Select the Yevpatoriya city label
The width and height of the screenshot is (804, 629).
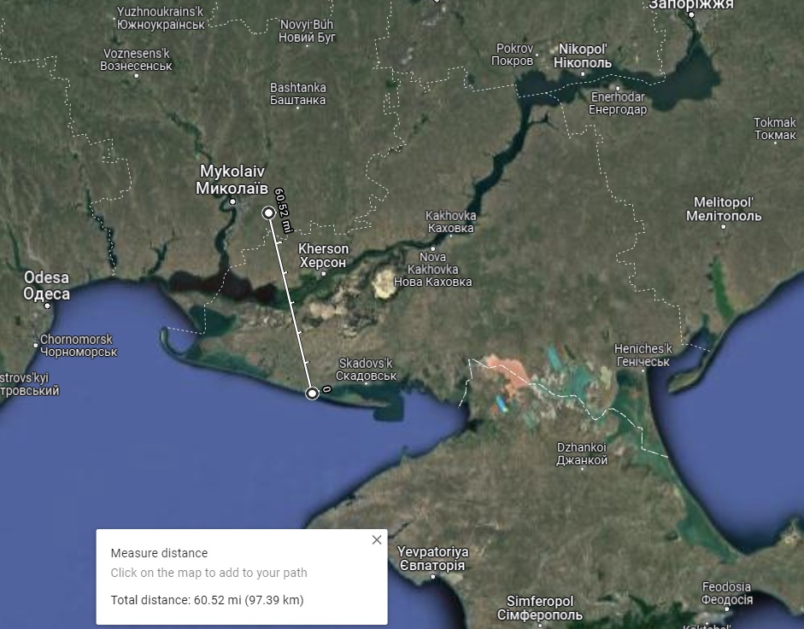(x=431, y=558)
